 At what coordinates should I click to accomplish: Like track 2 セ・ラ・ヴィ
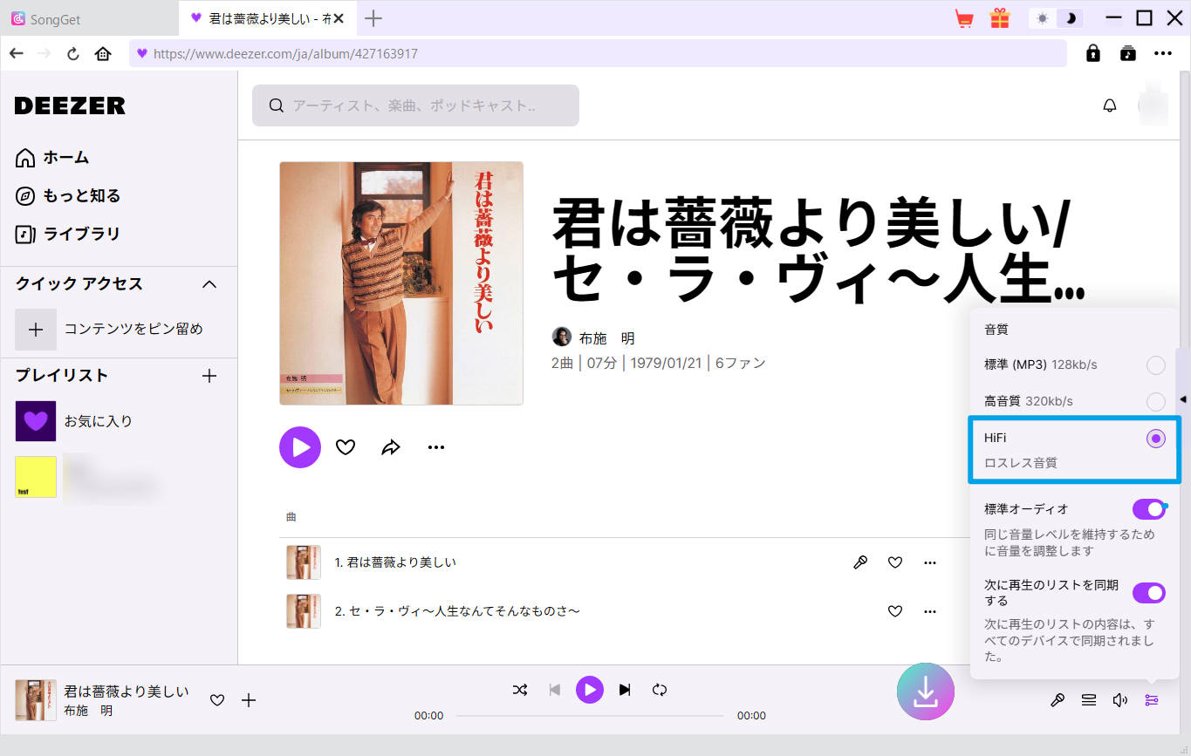[x=895, y=611]
